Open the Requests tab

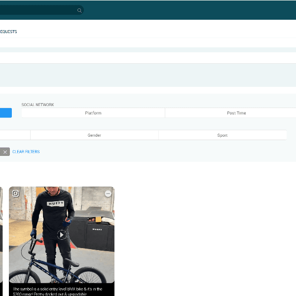8,32
